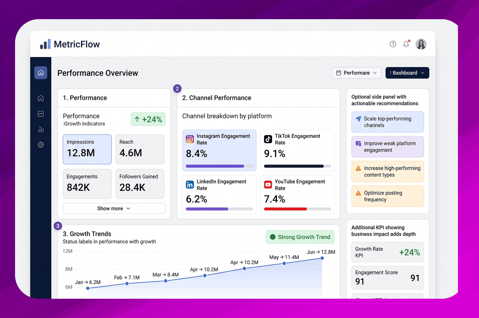This screenshot has width=479, height=318.
Task: Open the user profile avatar
Action: (x=421, y=44)
